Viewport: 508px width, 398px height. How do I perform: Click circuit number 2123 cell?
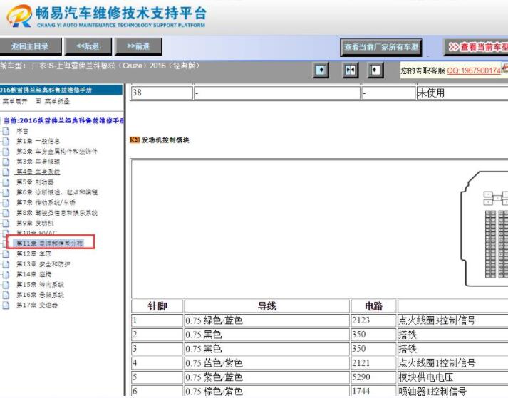point(373,320)
